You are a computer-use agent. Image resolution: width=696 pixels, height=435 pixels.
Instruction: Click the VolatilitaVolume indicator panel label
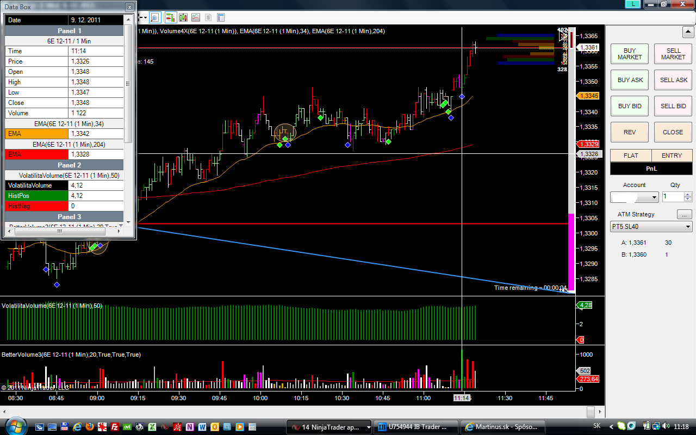[x=52, y=306]
